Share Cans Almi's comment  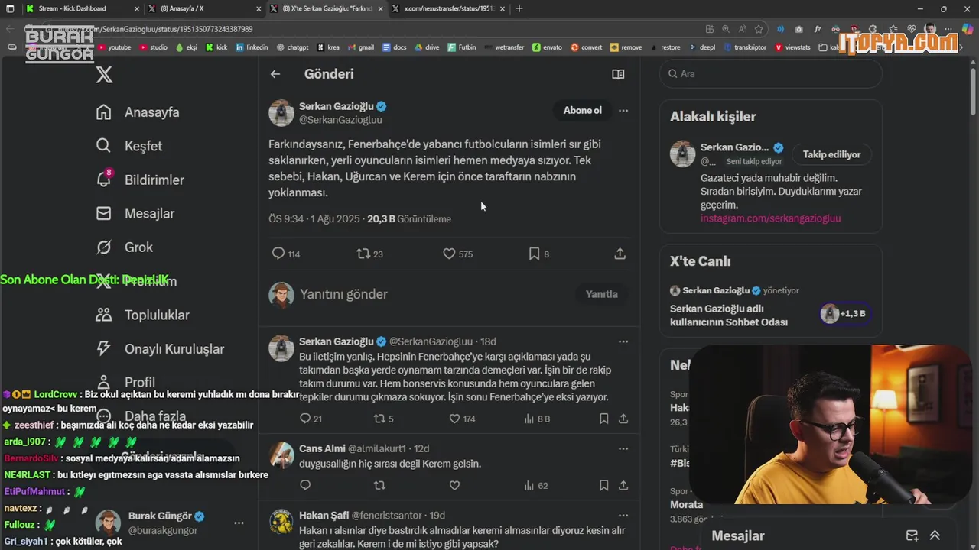click(623, 485)
